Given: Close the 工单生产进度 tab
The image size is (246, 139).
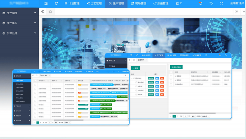Looking at the screenshot, I should (49, 75).
